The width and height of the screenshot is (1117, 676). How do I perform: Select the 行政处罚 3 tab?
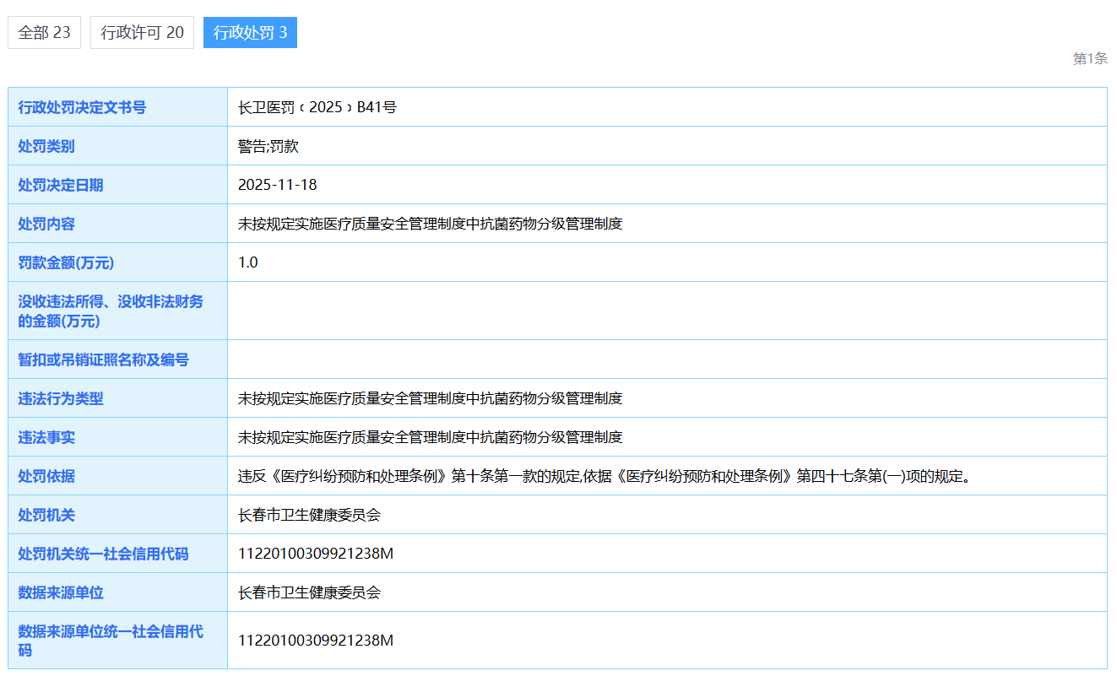250,33
